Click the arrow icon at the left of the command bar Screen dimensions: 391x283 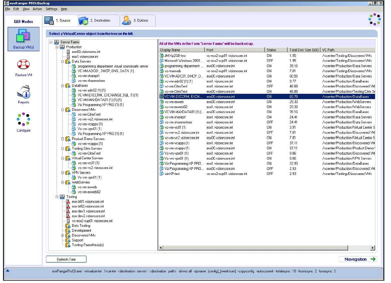(8, 271)
